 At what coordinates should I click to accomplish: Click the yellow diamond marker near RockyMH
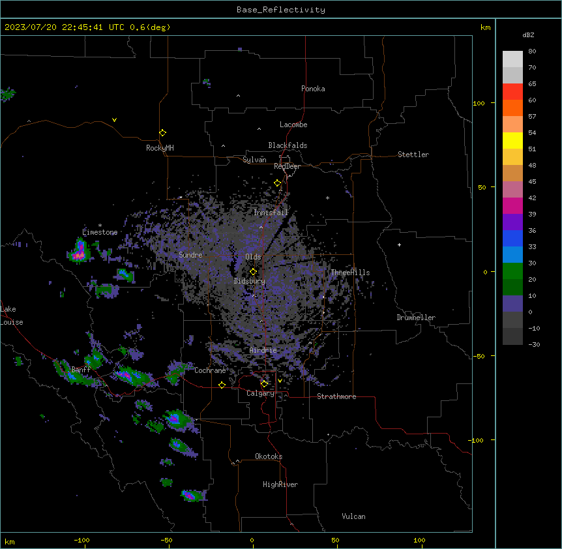click(x=162, y=133)
